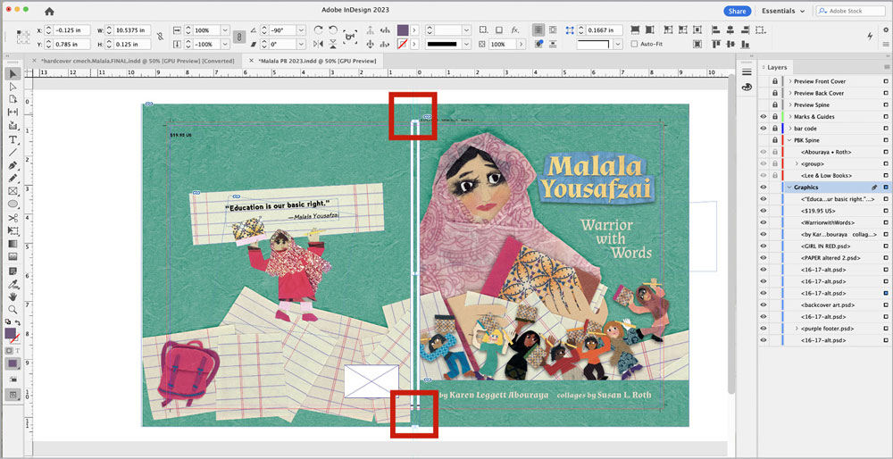Select the Line tool
This screenshot has height=459, width=893.
coord(13,152)
